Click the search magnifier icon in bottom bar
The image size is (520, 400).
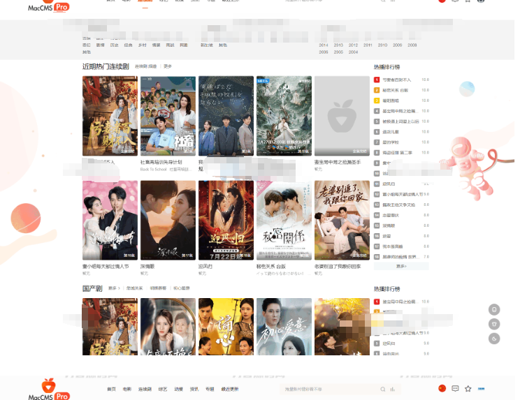[x=382, y=389]
